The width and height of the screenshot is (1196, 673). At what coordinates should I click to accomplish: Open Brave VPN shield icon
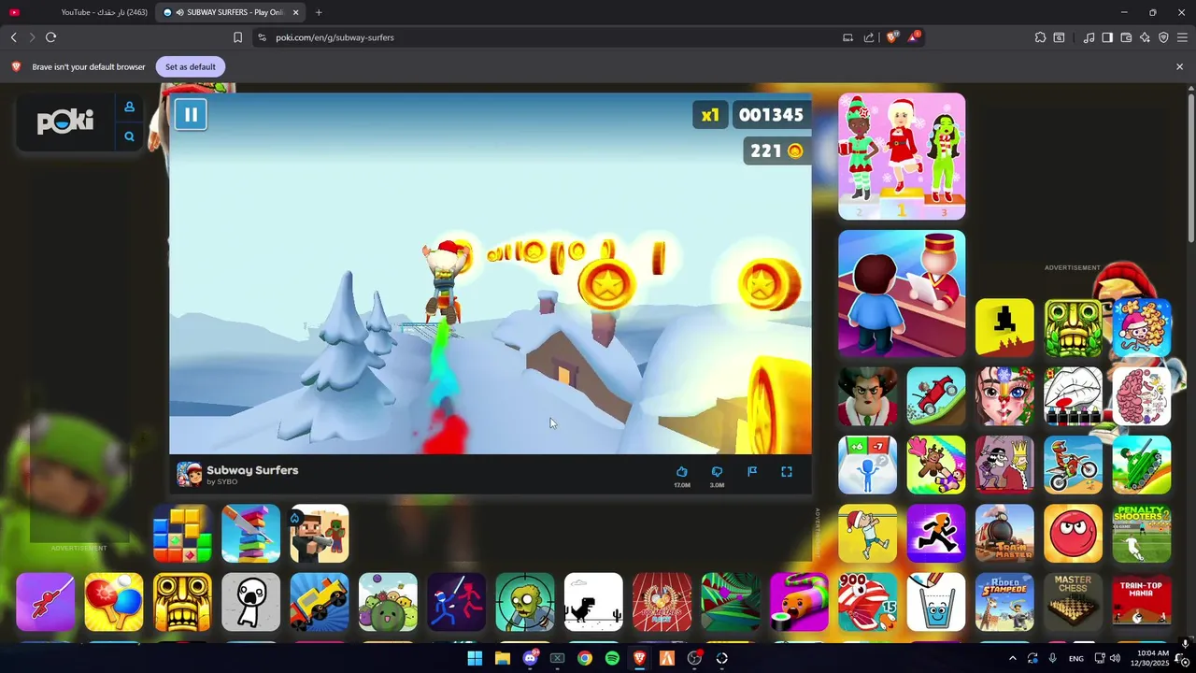coord(1163,37)
